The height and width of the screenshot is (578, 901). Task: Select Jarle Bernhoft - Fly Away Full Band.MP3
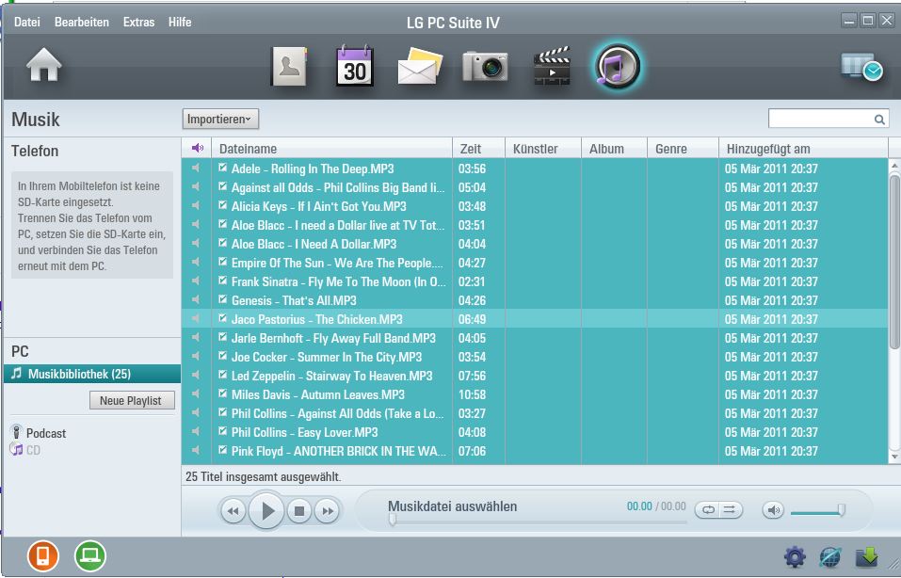(x=535, y=337)
